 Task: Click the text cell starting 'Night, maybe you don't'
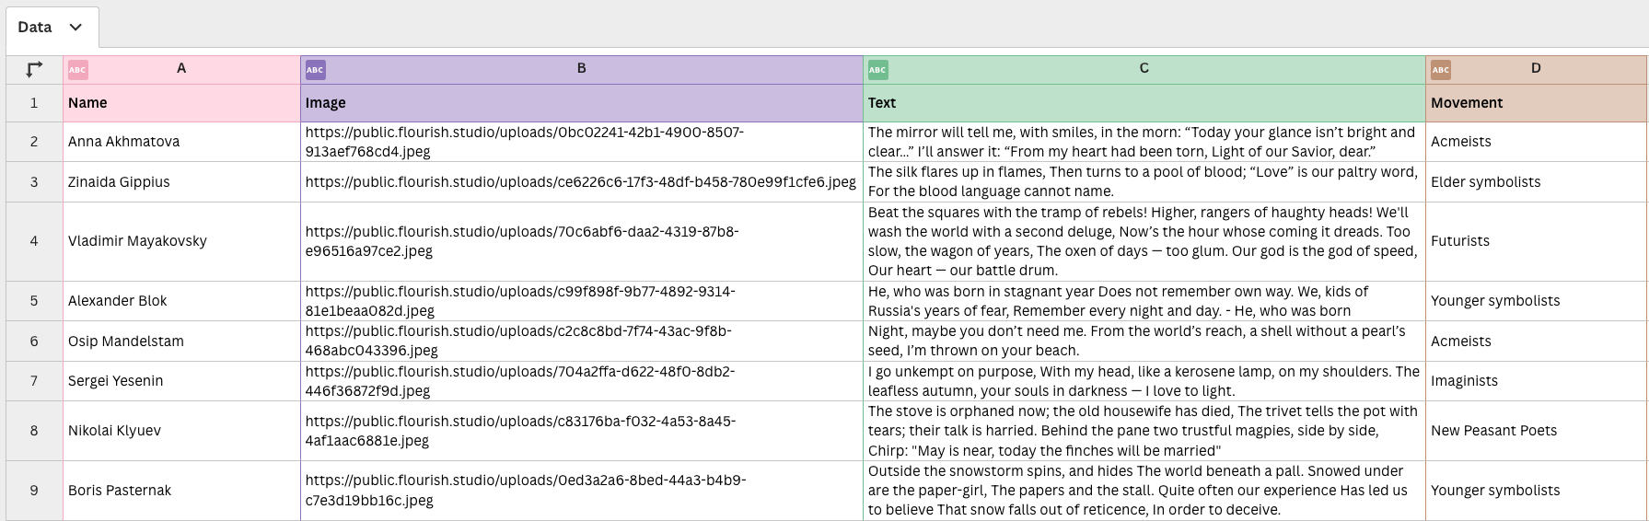pyautogui.click(x=1144, y=342)
